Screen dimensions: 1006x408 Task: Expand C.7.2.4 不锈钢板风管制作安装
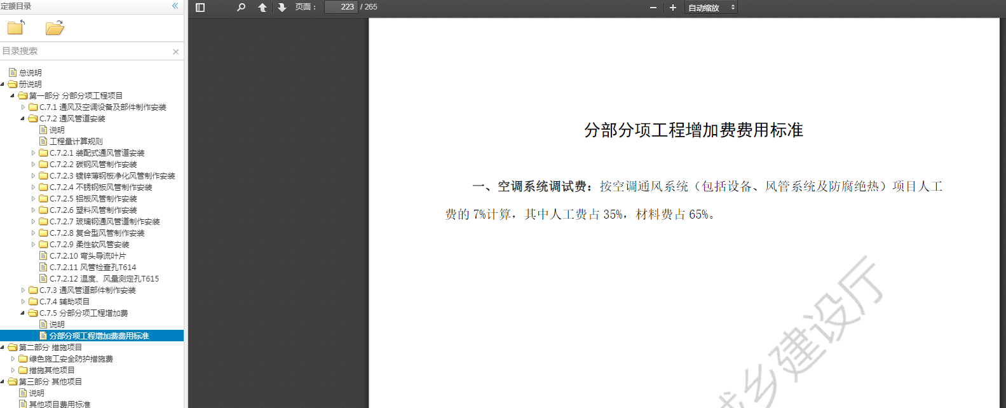click(x=33, y=187)
